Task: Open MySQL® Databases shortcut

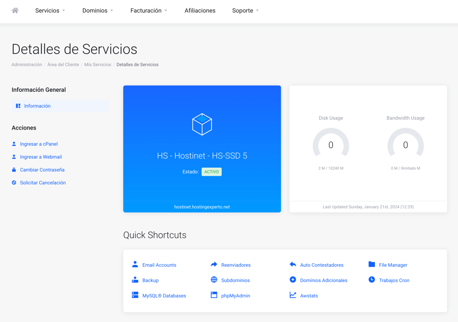Action: 164,296
